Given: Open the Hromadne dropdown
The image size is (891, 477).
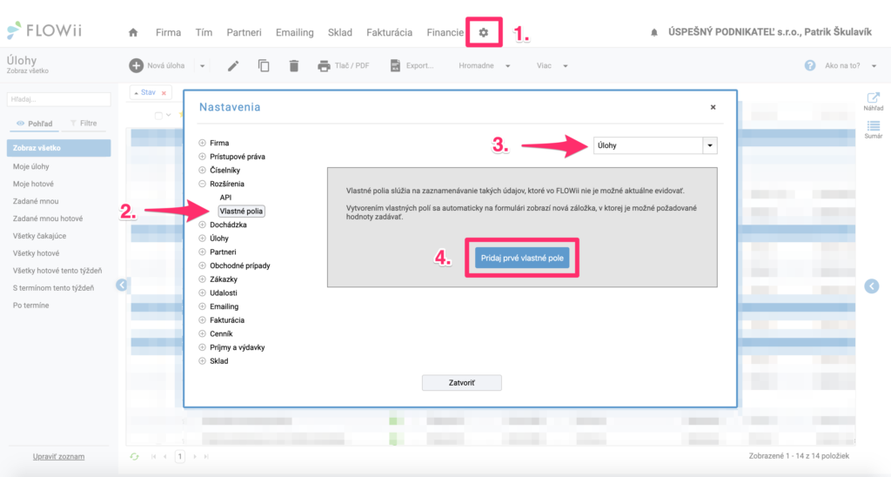Looking at the screenshot, I should tap(484, 66).
